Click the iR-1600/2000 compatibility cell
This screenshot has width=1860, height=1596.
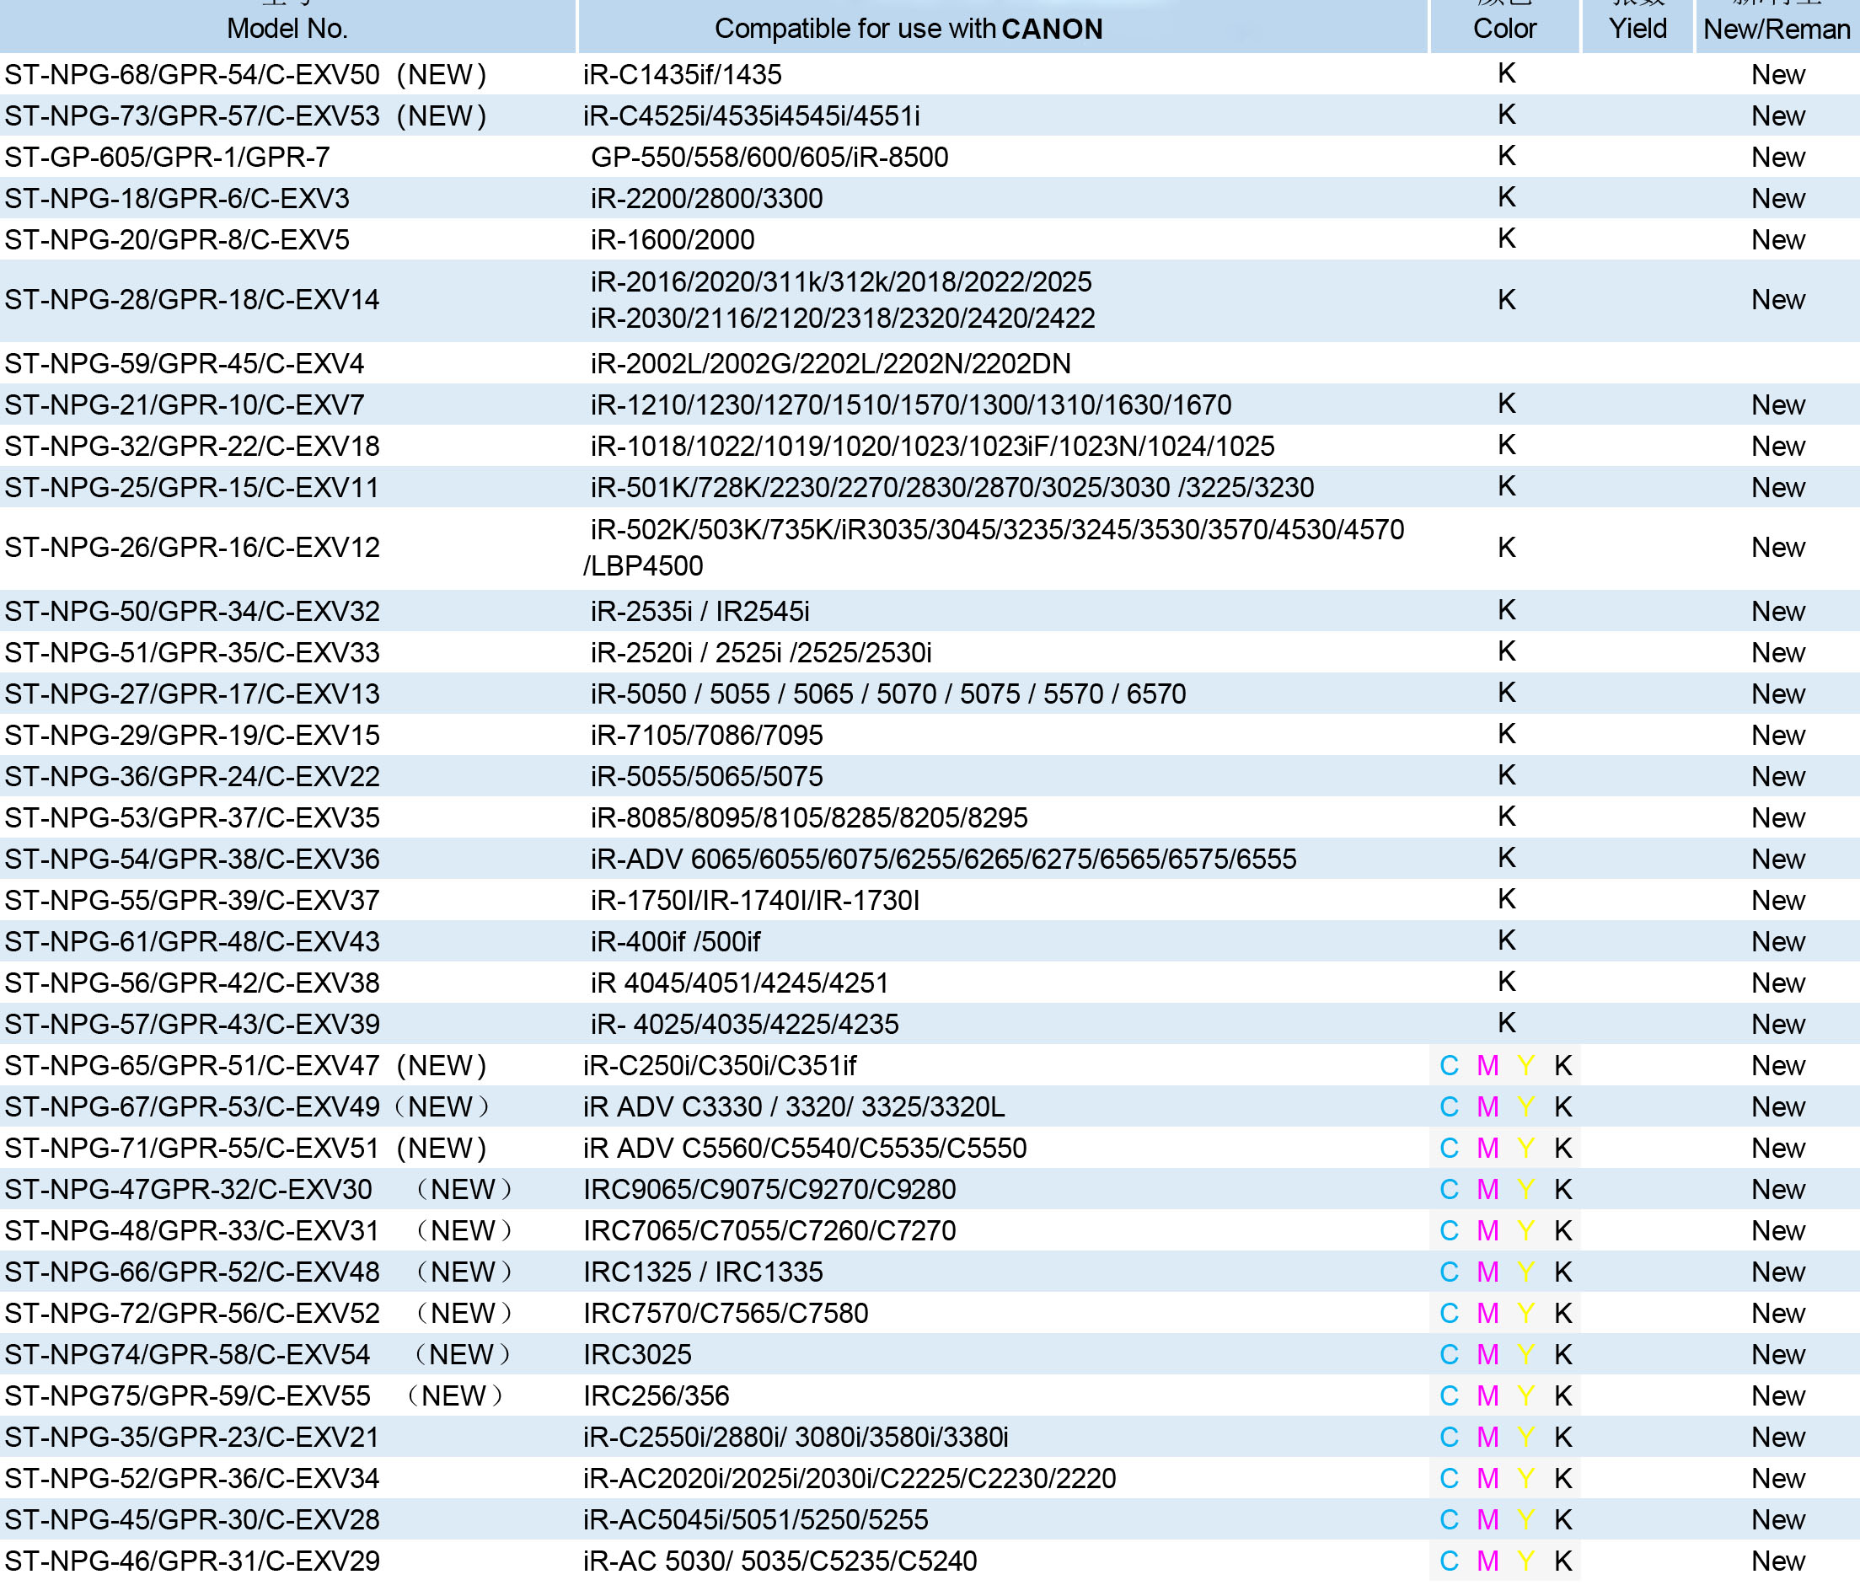click(x=673, y=239)
